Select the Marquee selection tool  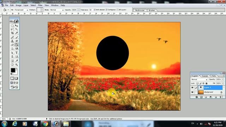[x=12, y=26]
